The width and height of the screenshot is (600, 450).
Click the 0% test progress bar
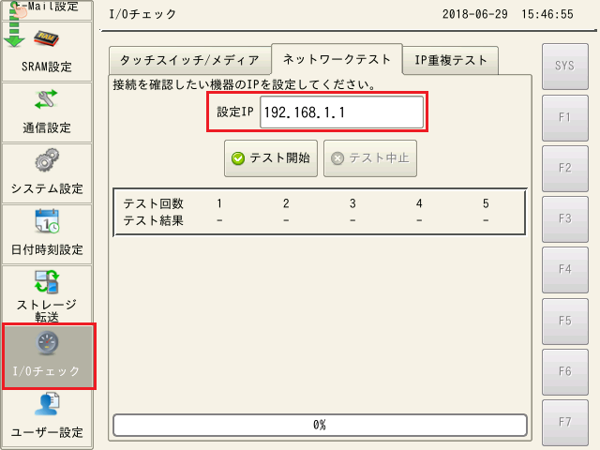point(320,425)
